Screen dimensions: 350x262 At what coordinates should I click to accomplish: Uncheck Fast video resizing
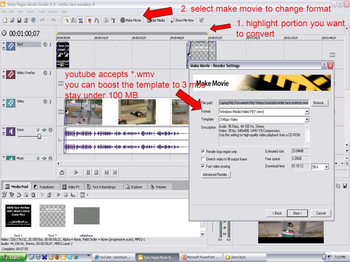click(x=203, y=166)
